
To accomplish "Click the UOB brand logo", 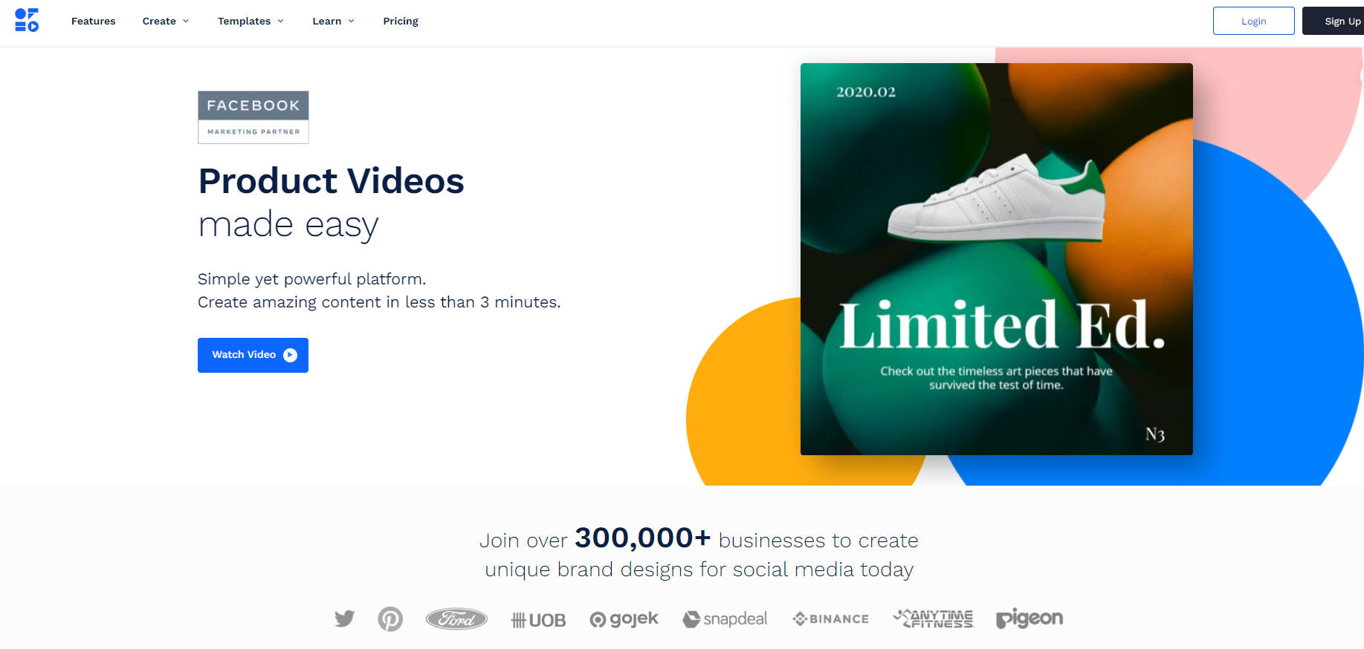I will pyautogui.click(x=539, y=620).
